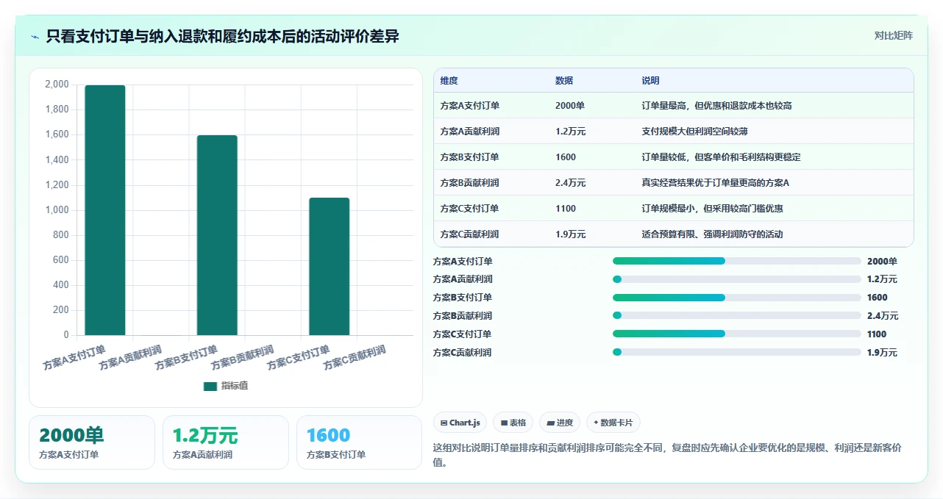Click the 方案A支付订单 progress bar
The width and height of the screenshot is (943, 499).
(x=736, y=261)
